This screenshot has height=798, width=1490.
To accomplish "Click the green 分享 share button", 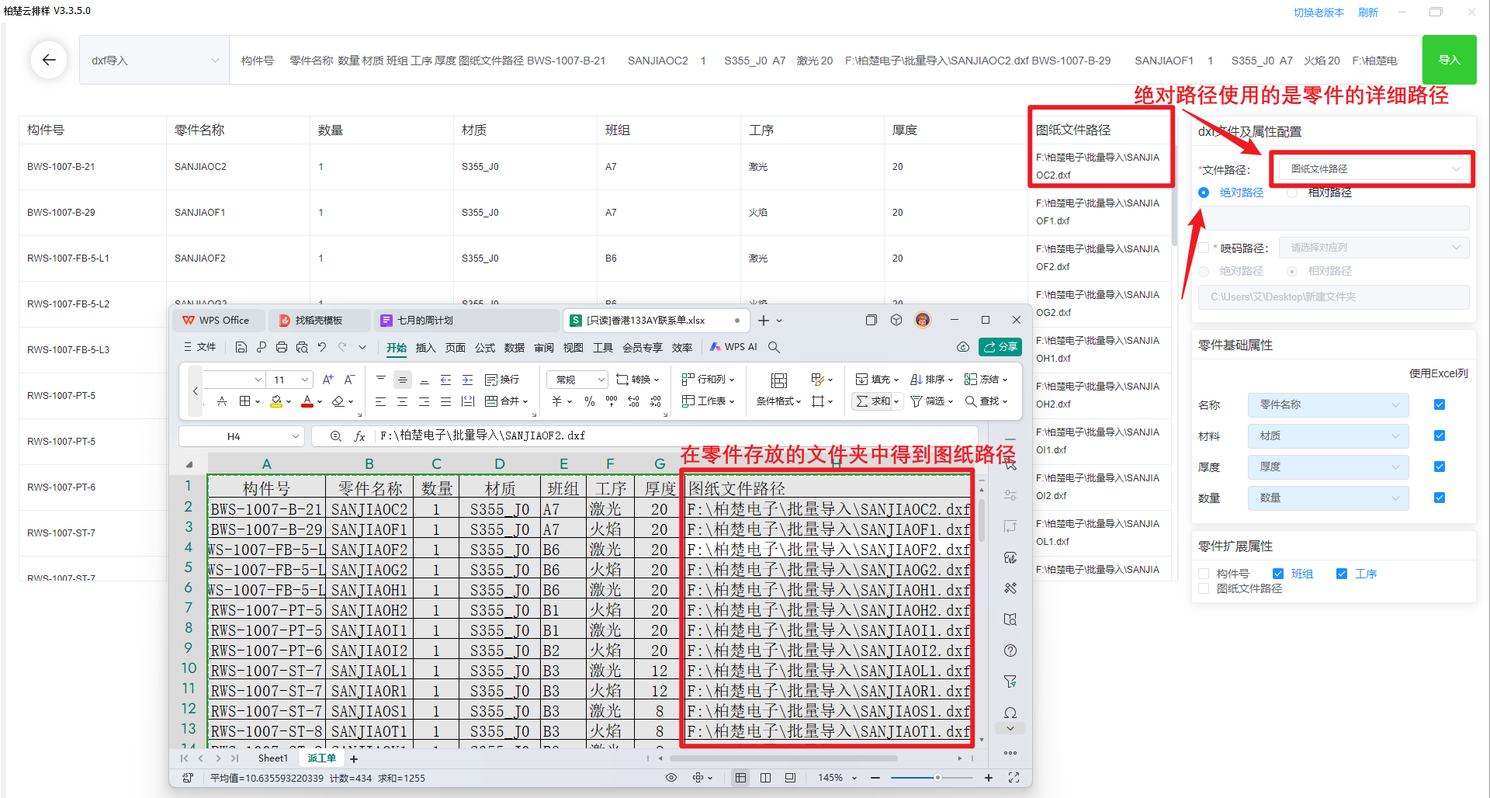I will 1000,347.
